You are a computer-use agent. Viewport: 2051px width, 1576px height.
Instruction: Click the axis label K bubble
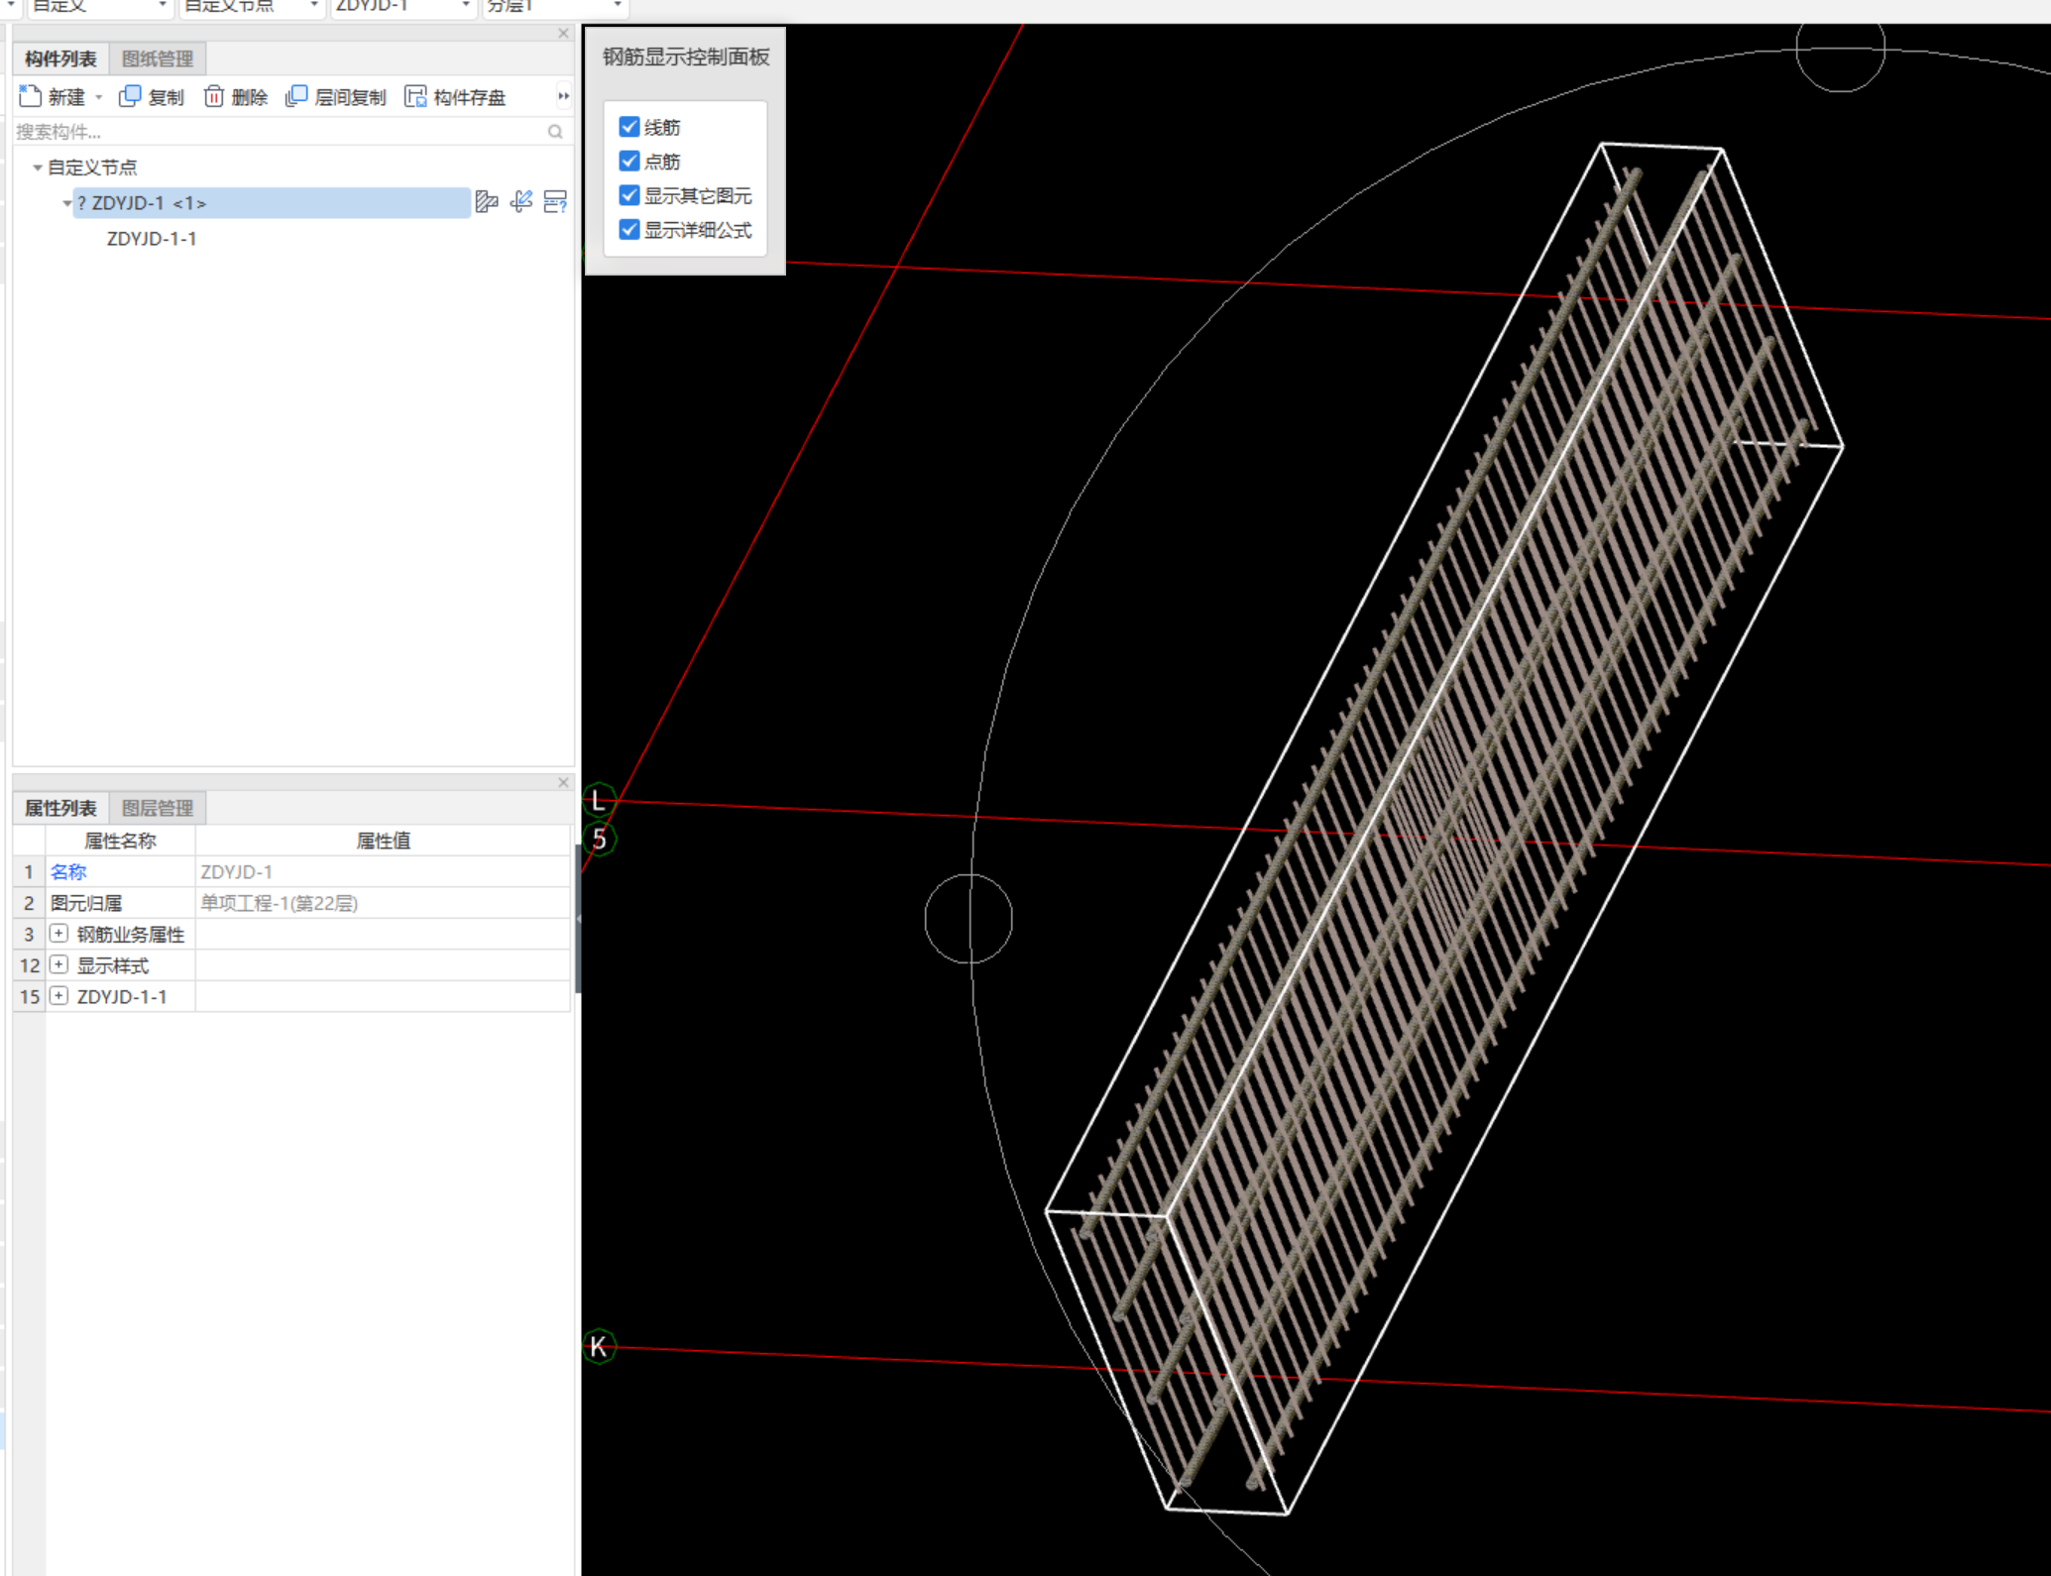tap(599, 1346)
